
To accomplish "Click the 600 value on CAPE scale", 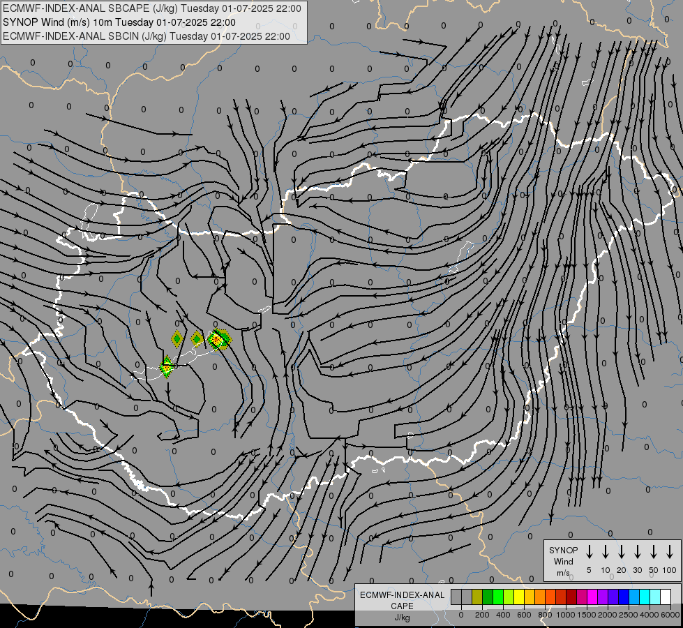I will [x=524, y=615].
